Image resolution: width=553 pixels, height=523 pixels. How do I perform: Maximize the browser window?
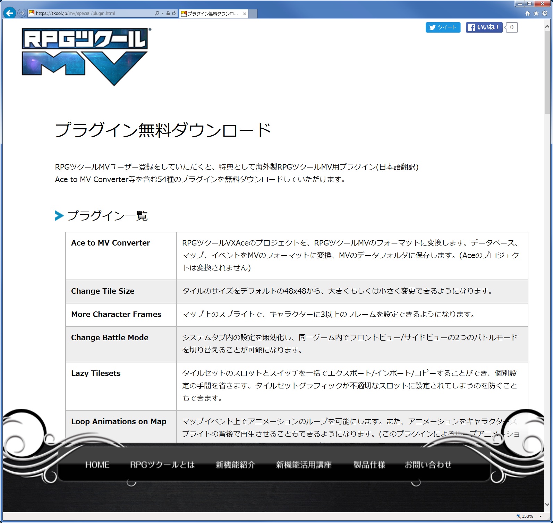click(529, 4)
